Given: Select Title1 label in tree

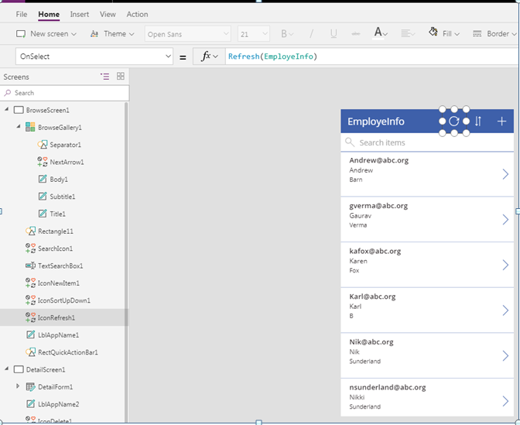Looking at the screenshot, I should (x=57, y=214).
